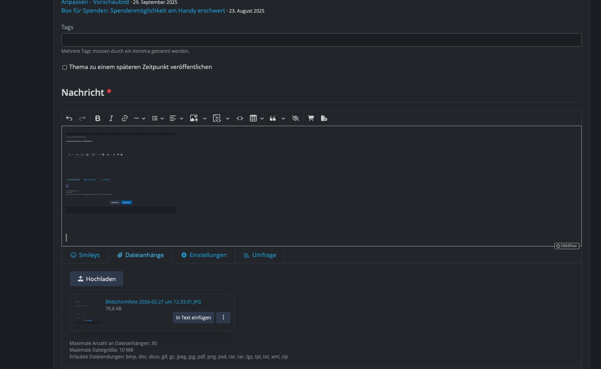Switch to the Smileys tab
Viewport: 601px width, 369px height.
[x=85, y=255]
